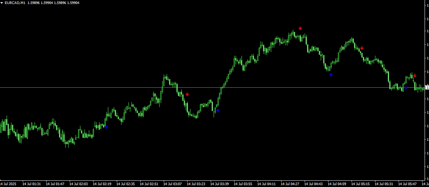The width and height of the screenshot is (429, 187).
Task: Click the 14 Jul 03:55 time label
Action: [243, 184]
